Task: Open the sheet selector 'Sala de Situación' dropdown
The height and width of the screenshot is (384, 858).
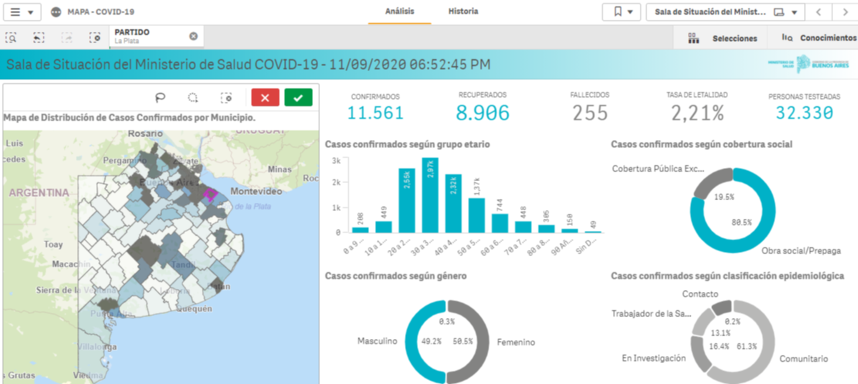Action: (725, 12)
